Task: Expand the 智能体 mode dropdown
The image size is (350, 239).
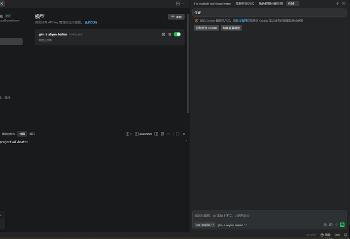Action: (x=205, y=225)
